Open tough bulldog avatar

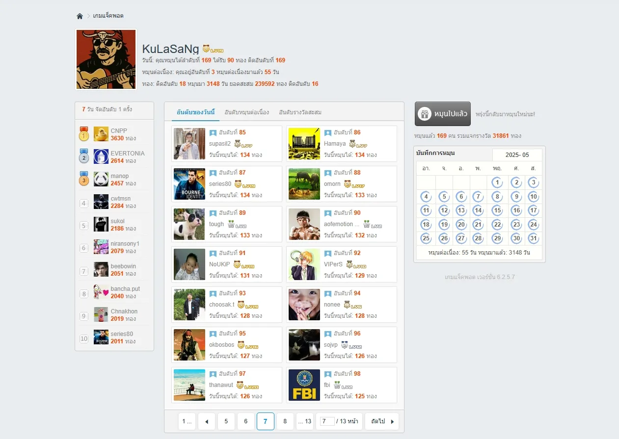coord(189,224)
